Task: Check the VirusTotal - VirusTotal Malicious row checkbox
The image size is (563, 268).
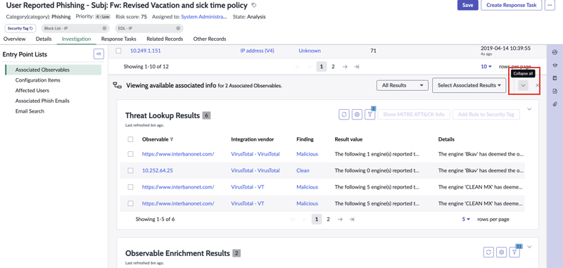Action: pyautogui.click(x=130, y=154)
